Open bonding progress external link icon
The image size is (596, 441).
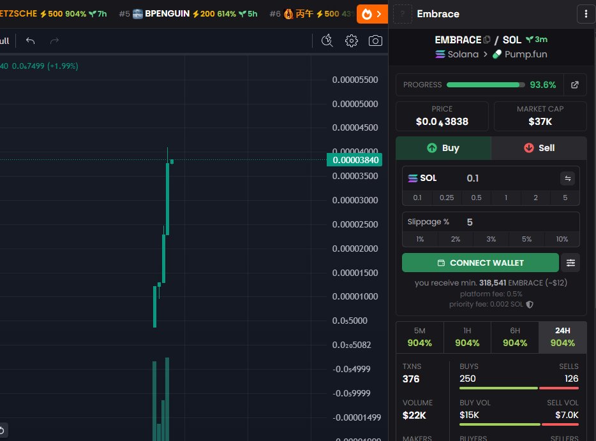(575, 85)
